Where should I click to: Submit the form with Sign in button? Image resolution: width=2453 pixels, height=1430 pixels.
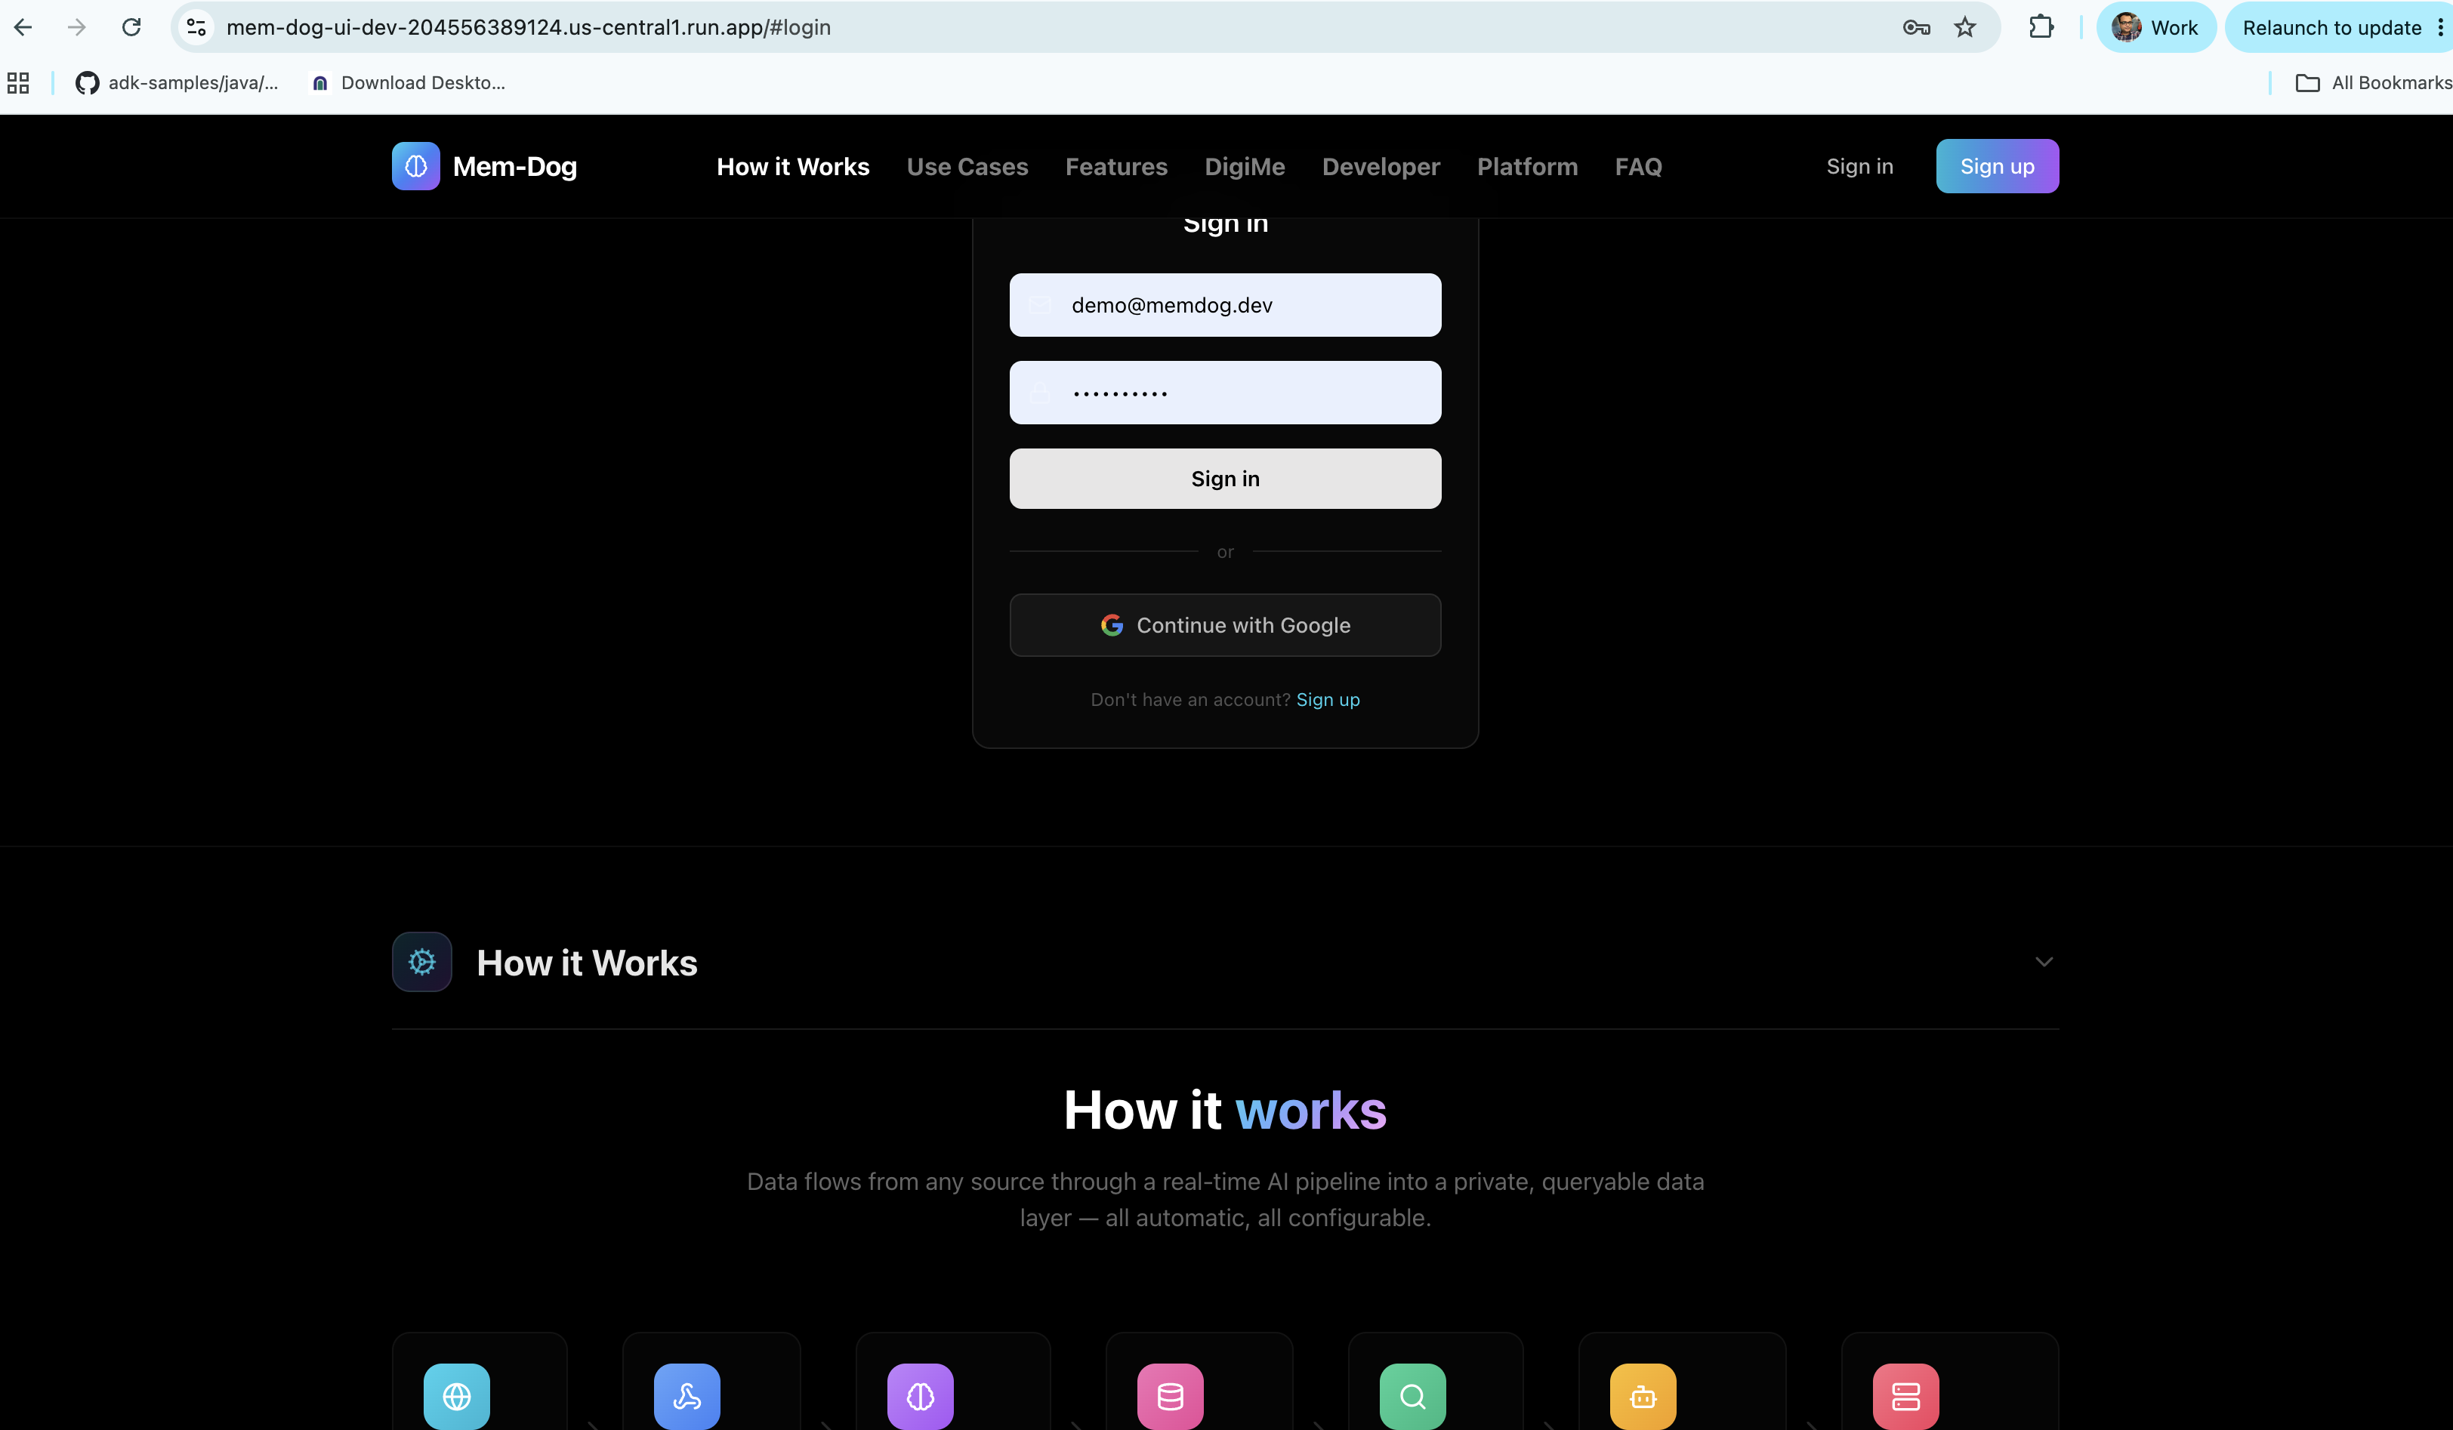[1226, 479]
